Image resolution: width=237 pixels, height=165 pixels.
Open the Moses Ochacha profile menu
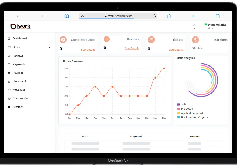(217, 25)
